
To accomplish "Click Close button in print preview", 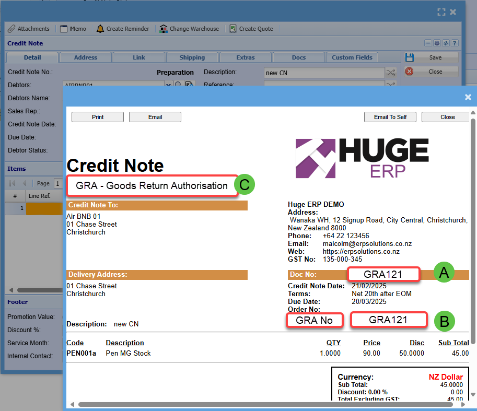I will tap(446, 117).
